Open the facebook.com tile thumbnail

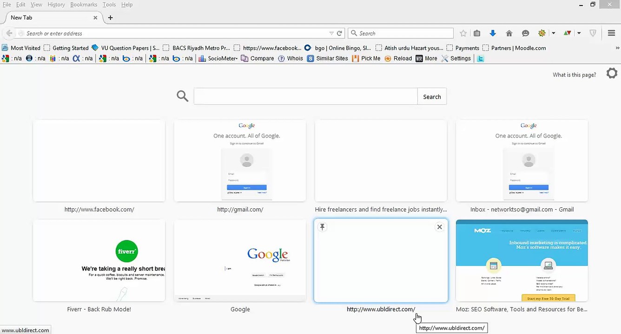[x=99, y=161]
